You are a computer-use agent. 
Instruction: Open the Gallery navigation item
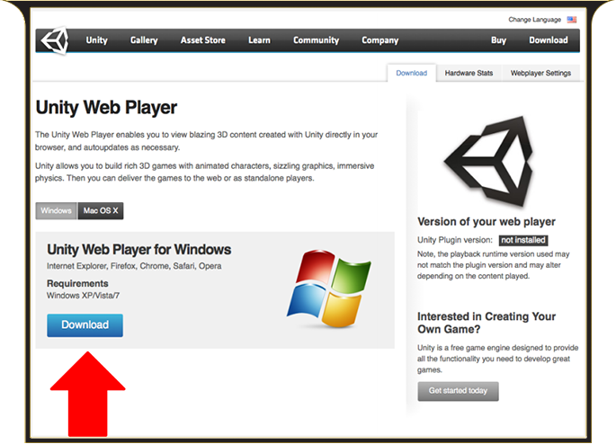tap(144, 40)
